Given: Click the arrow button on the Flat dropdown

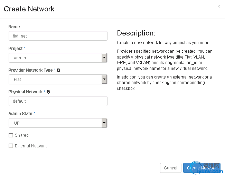Looking at the screenshot, I should [x=104, y=80].
